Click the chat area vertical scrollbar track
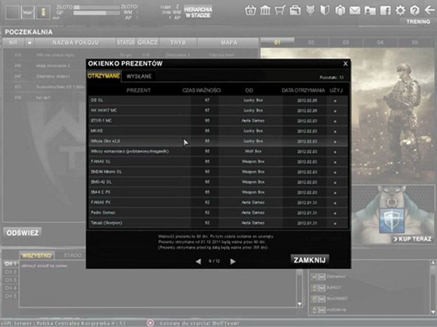This screenshot has height=327, width=437. point(300,284)
